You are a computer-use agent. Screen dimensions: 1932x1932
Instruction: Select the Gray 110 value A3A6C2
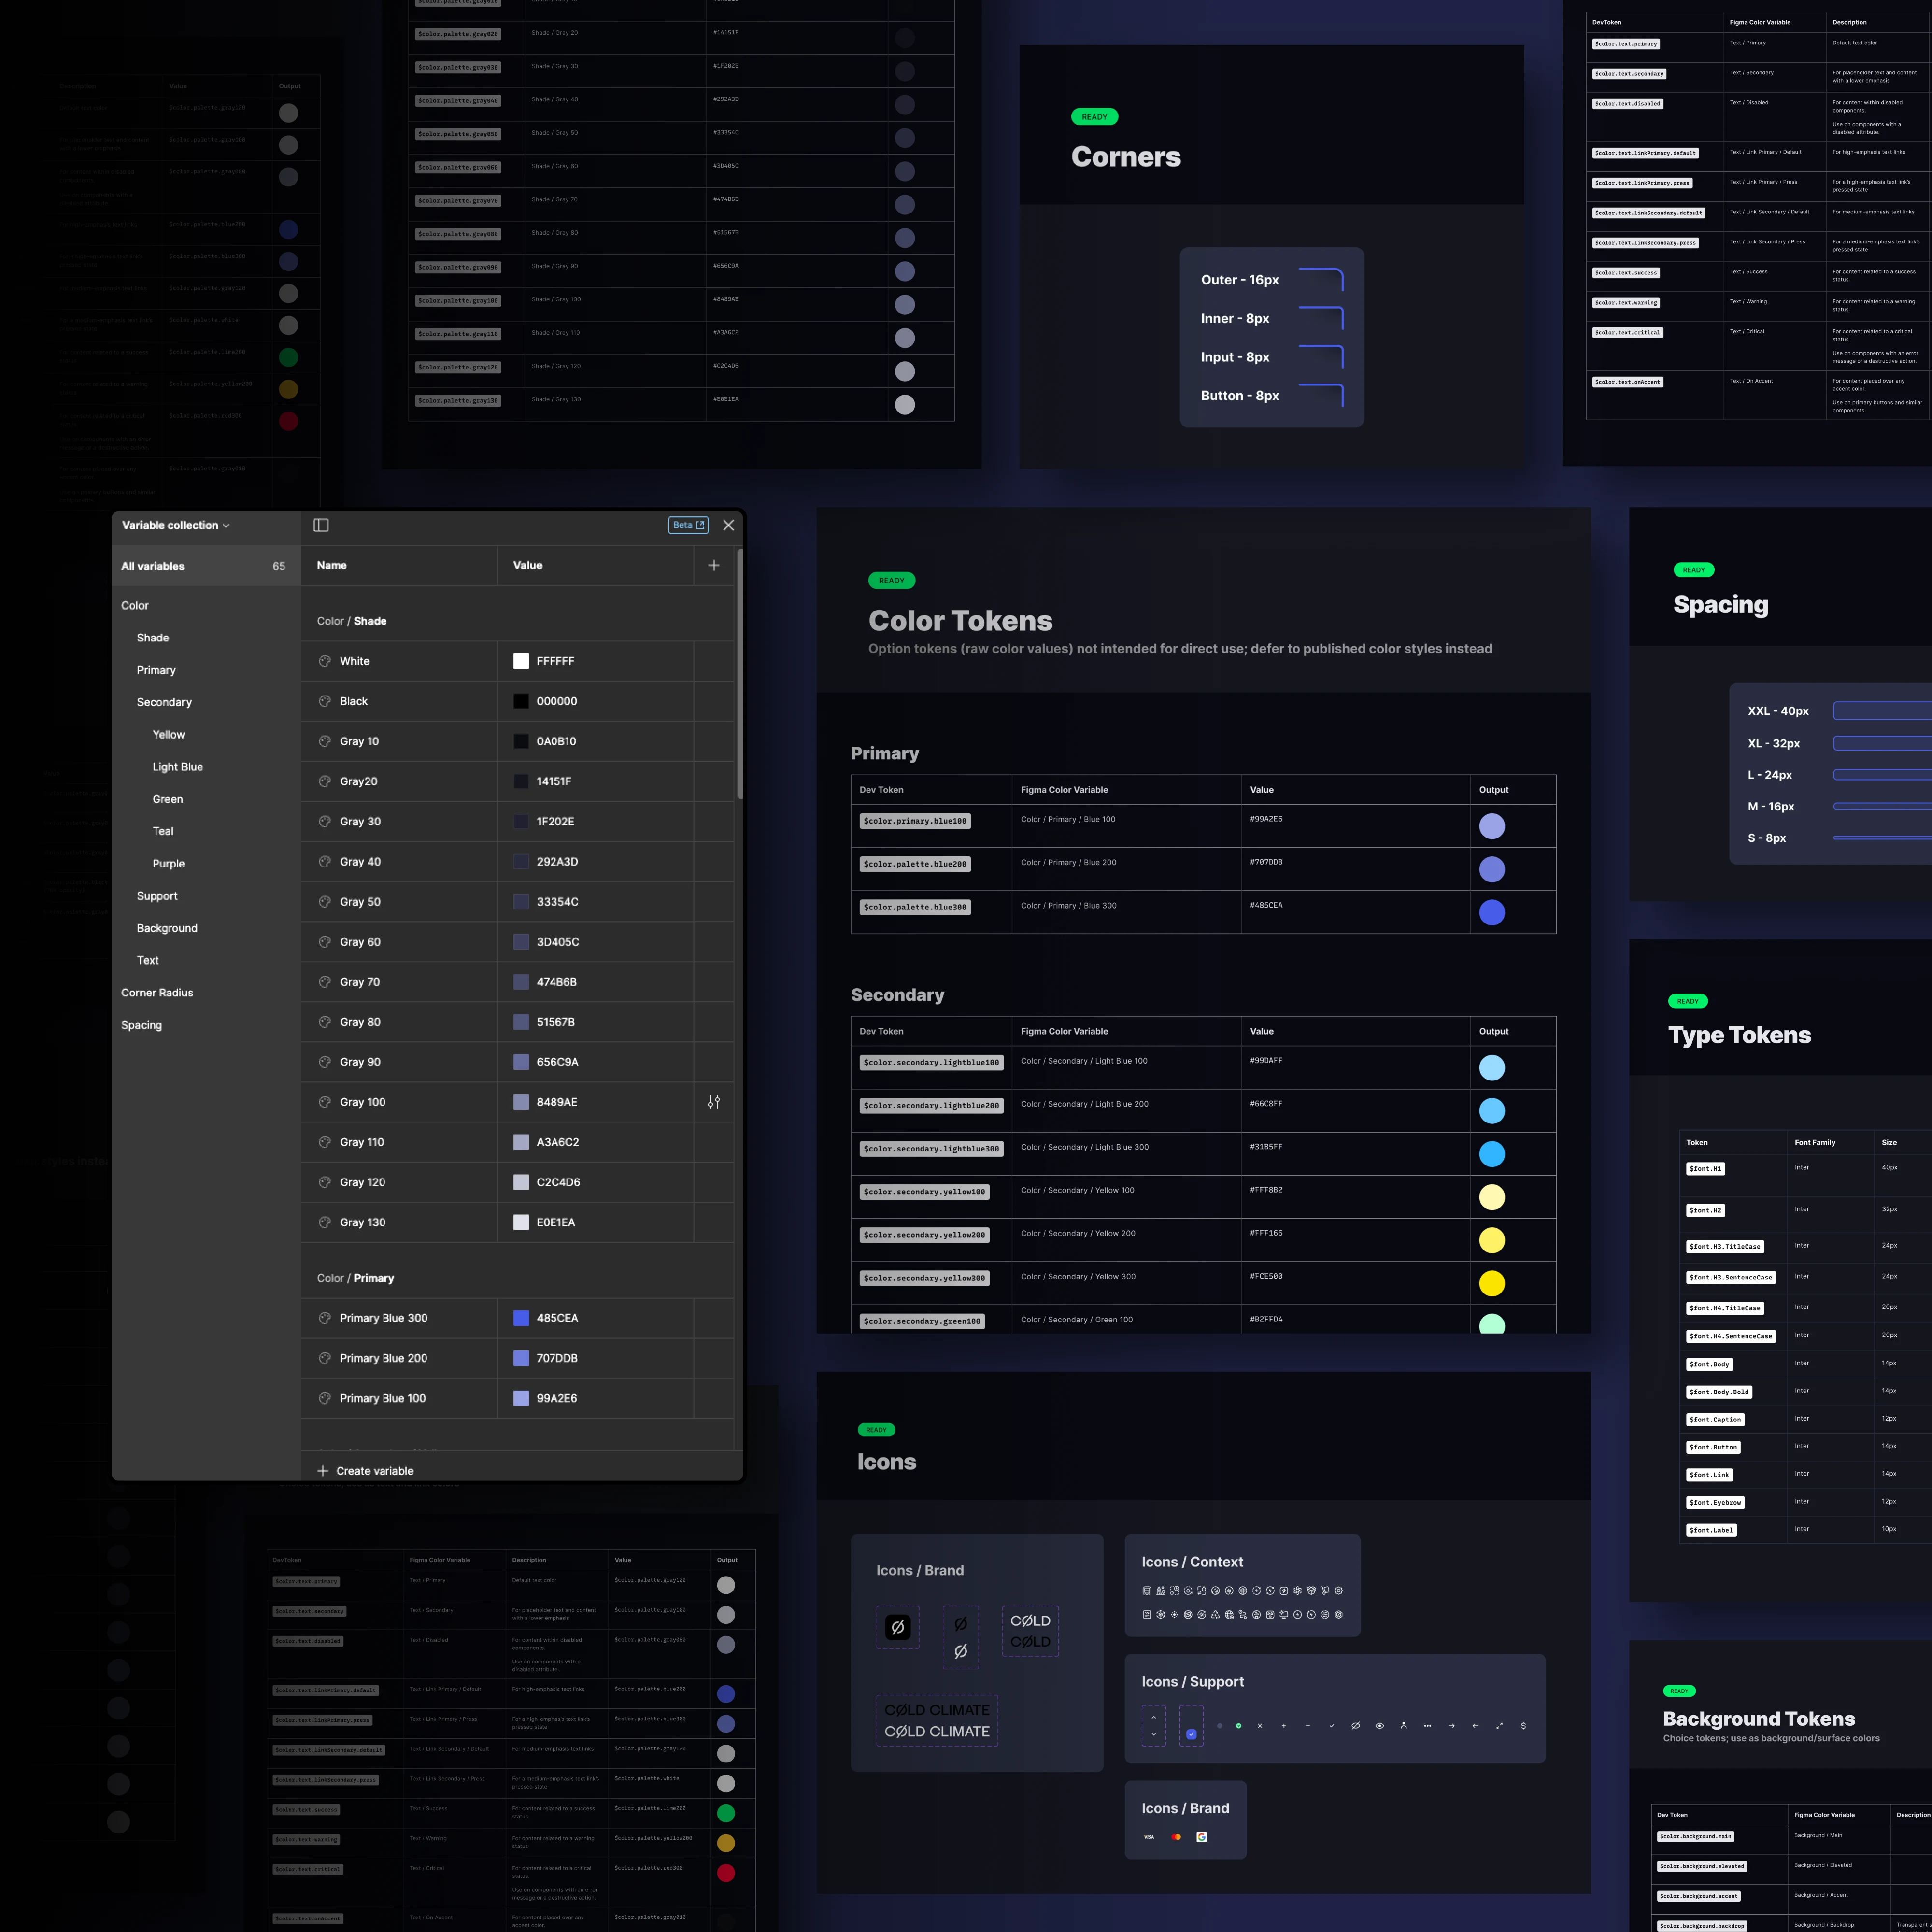click(558, 1142)
